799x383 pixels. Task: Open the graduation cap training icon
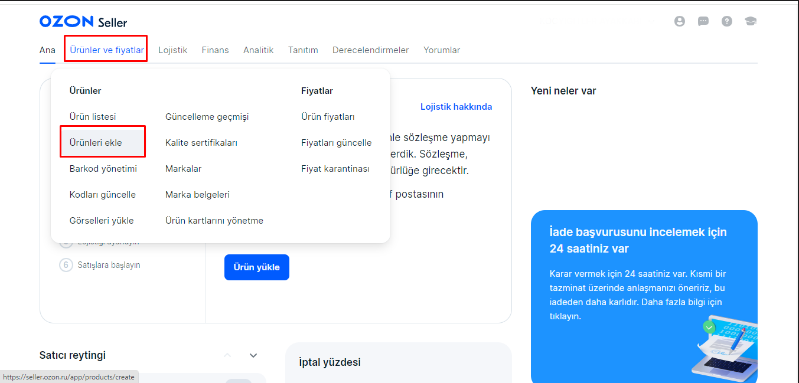[751, 21]
